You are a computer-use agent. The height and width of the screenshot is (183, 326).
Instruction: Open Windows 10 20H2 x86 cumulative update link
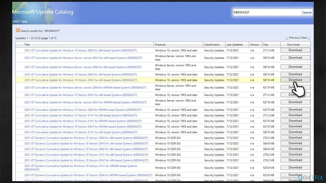click(81, 95)
